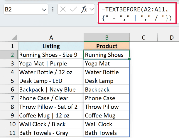Select empty cell C2
Viewport: 179px width, 138px height.
(x=143, y=55)
